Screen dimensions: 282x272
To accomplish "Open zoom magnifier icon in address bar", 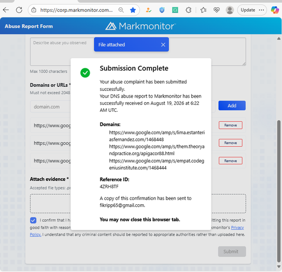I will click(121, 10).
